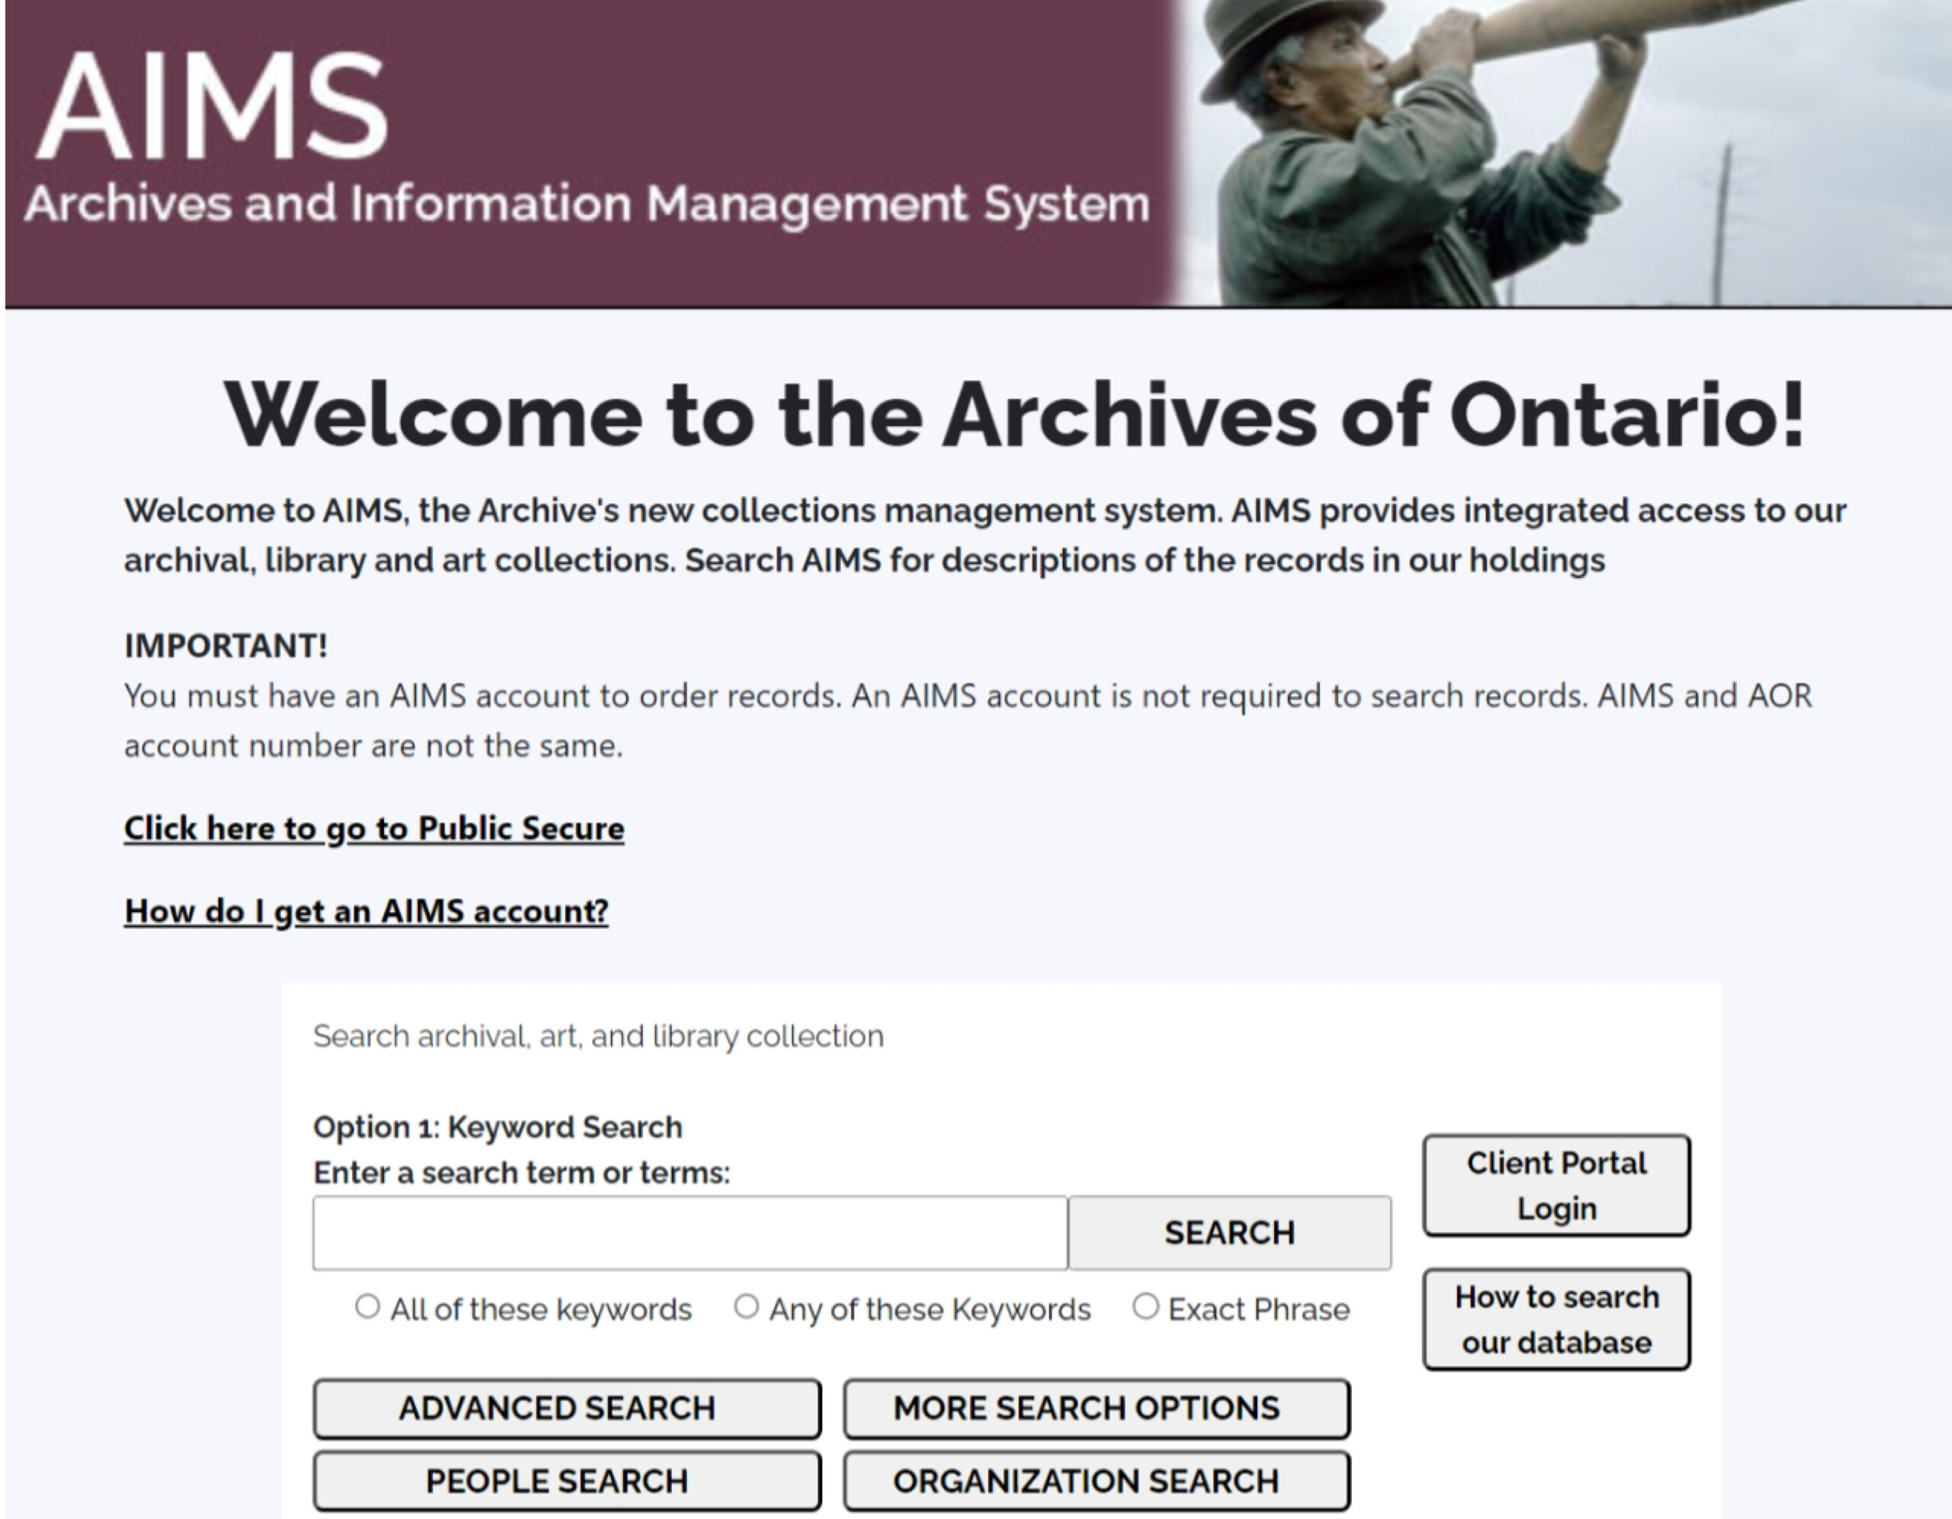Open MORE SEARCH OPTIONS

click(1096, 1409)
